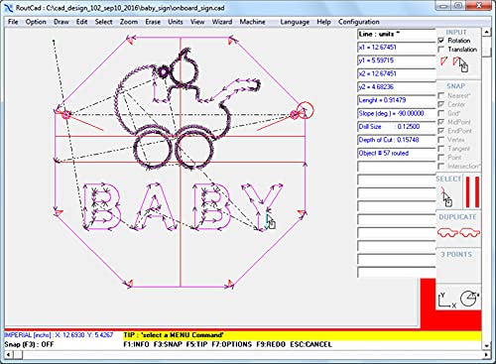Click the left DUPLICATE car shape icon
The height and width of the screenshot is (364, 496).
pyautogui.click(x=447, y=232)
